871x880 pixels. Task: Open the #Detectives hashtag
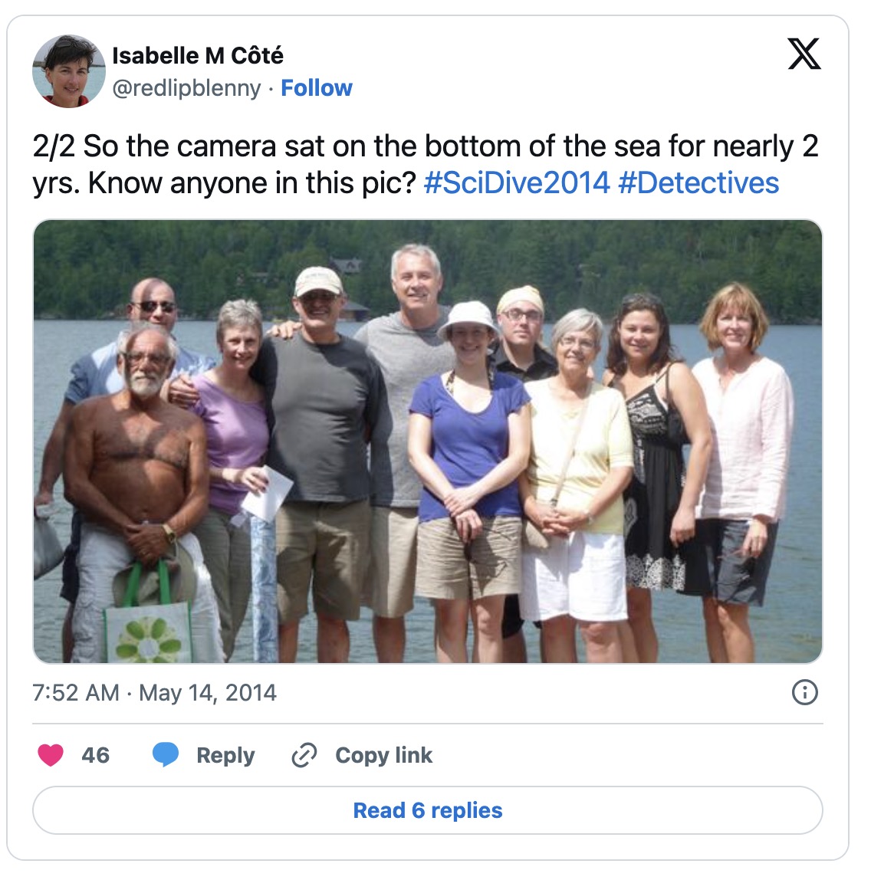click(x=698, y=183)
